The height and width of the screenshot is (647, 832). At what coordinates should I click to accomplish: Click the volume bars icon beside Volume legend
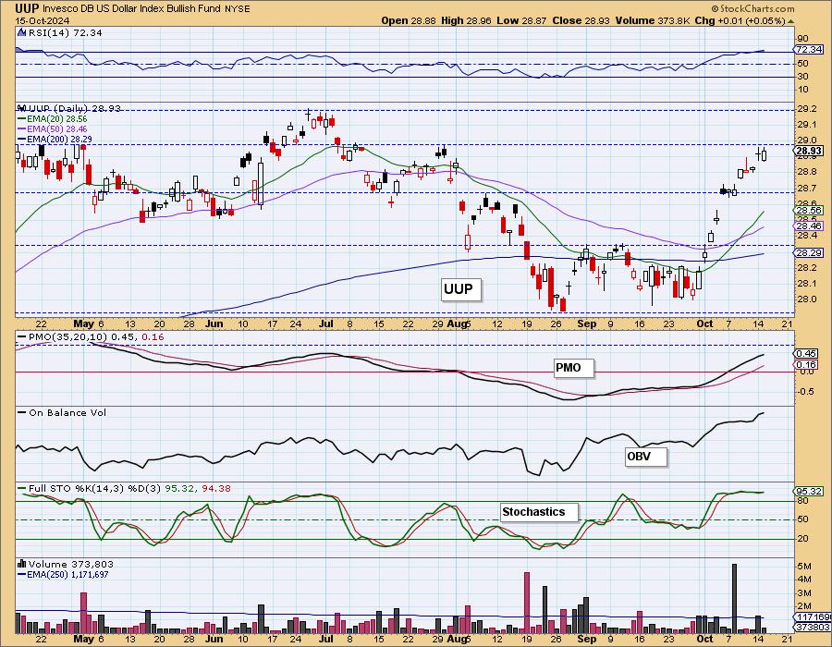[x=22, y=564]
